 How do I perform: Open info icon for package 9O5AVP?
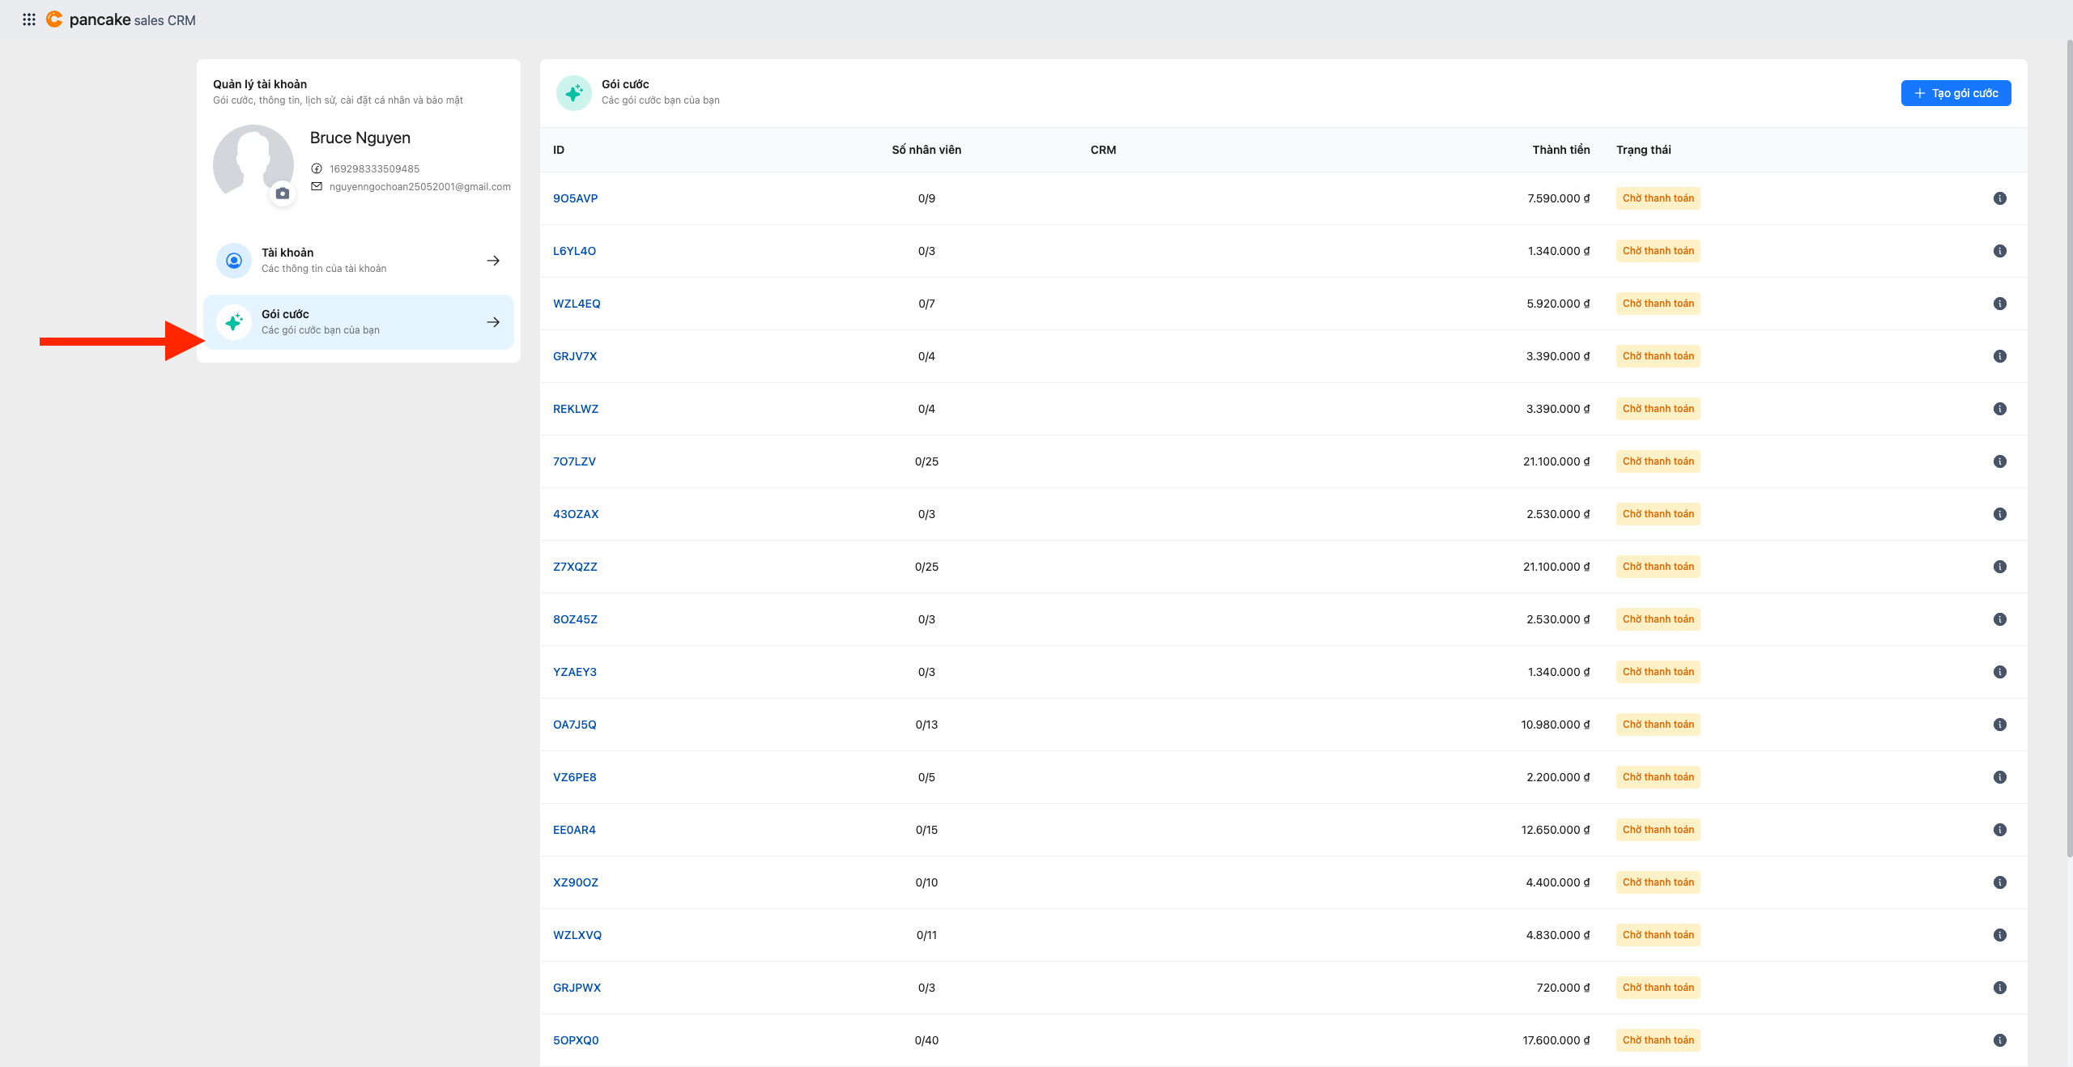coord(1999,198)
